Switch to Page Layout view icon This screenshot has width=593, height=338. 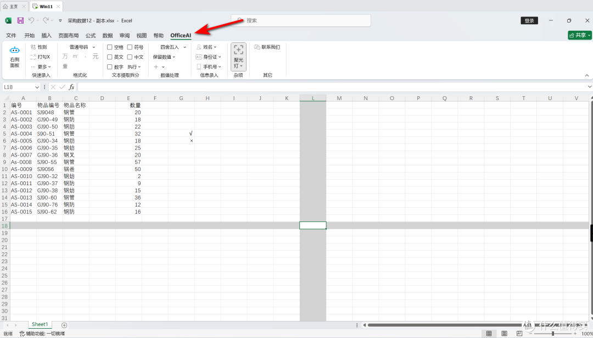click(x=504, y=334)
